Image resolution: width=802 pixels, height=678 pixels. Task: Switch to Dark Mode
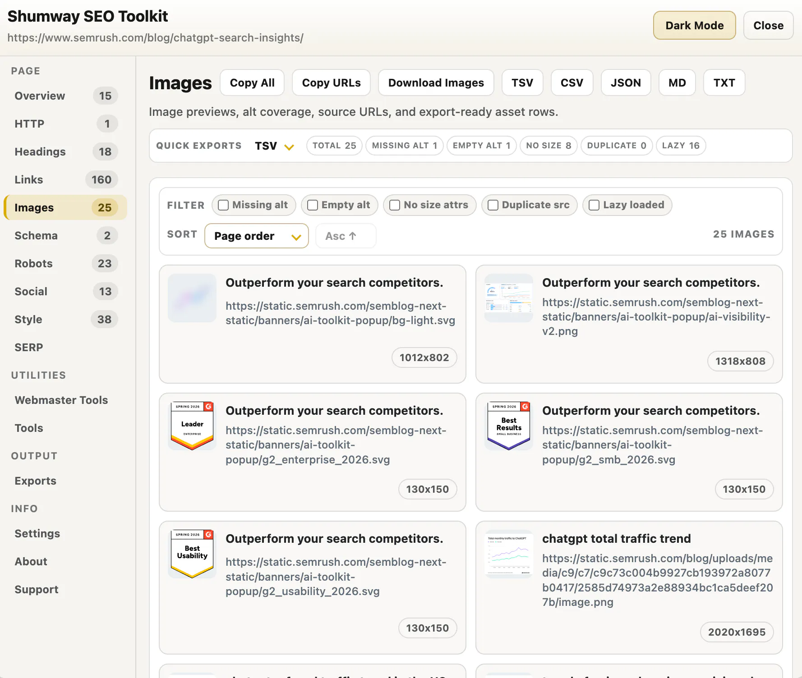point(694,25)
